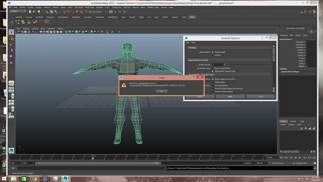Activate the Lasso select tool

click(x=11, y=39)
